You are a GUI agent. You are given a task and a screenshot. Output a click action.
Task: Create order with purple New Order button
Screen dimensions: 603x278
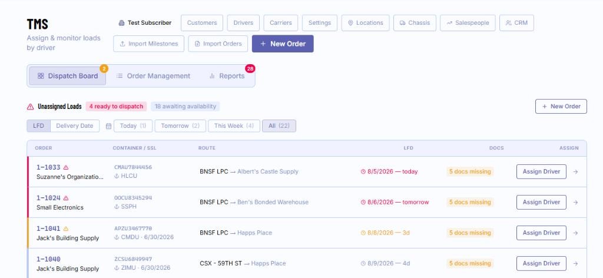pos(283,44)
